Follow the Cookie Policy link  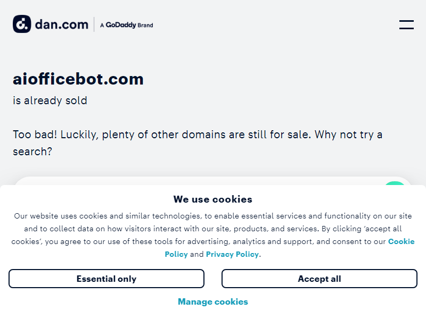(x=401, y=241)
